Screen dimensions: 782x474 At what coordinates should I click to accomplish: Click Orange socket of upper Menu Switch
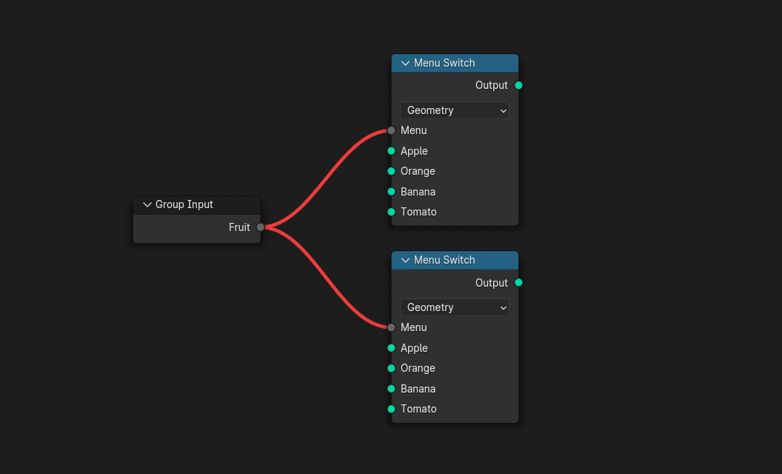click(392, 171)
